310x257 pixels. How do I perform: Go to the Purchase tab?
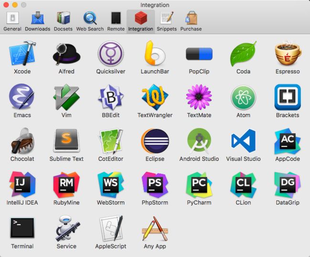click(x=191, y=21)
